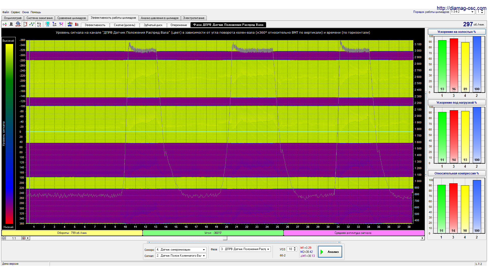Click the pink Средняя амплитуда сигнала field
490x267 pixels.
click(354, 233)
